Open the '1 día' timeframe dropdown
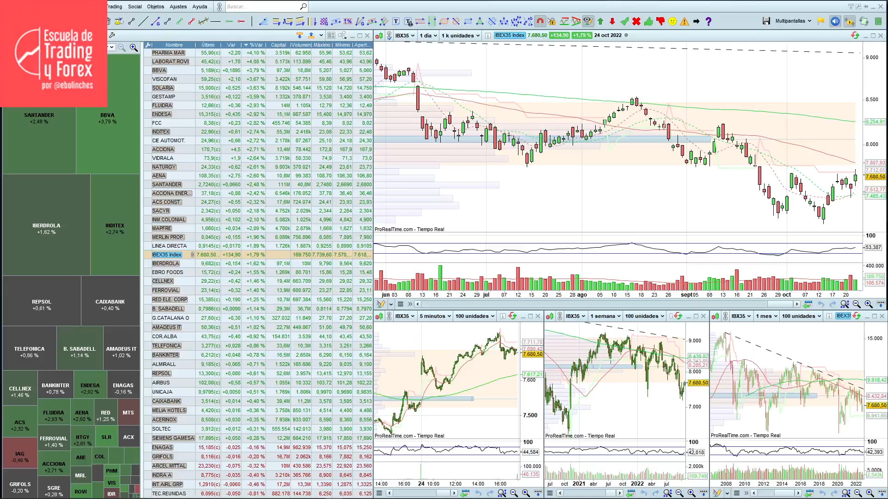Viewport: 888px width, 499px height. click(x=428, y=36)
